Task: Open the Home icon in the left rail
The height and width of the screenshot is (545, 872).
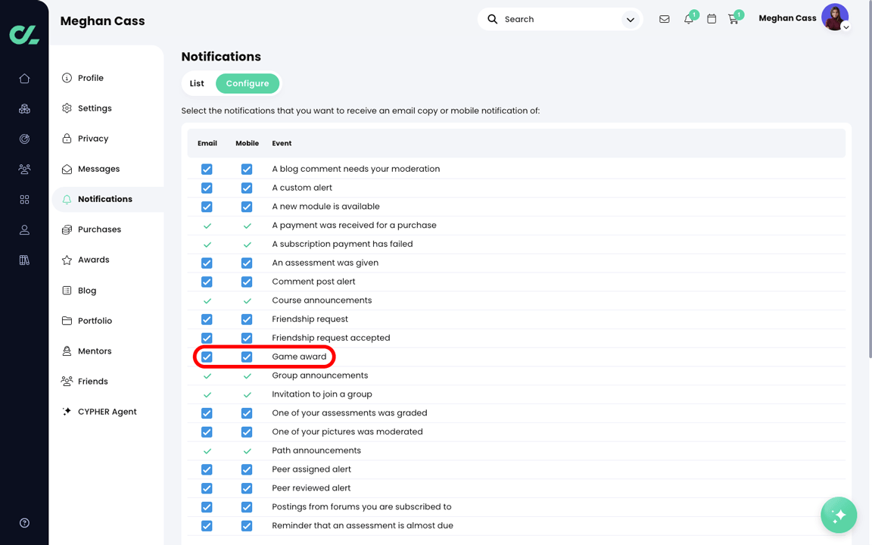Action: (x=24, y=79)
